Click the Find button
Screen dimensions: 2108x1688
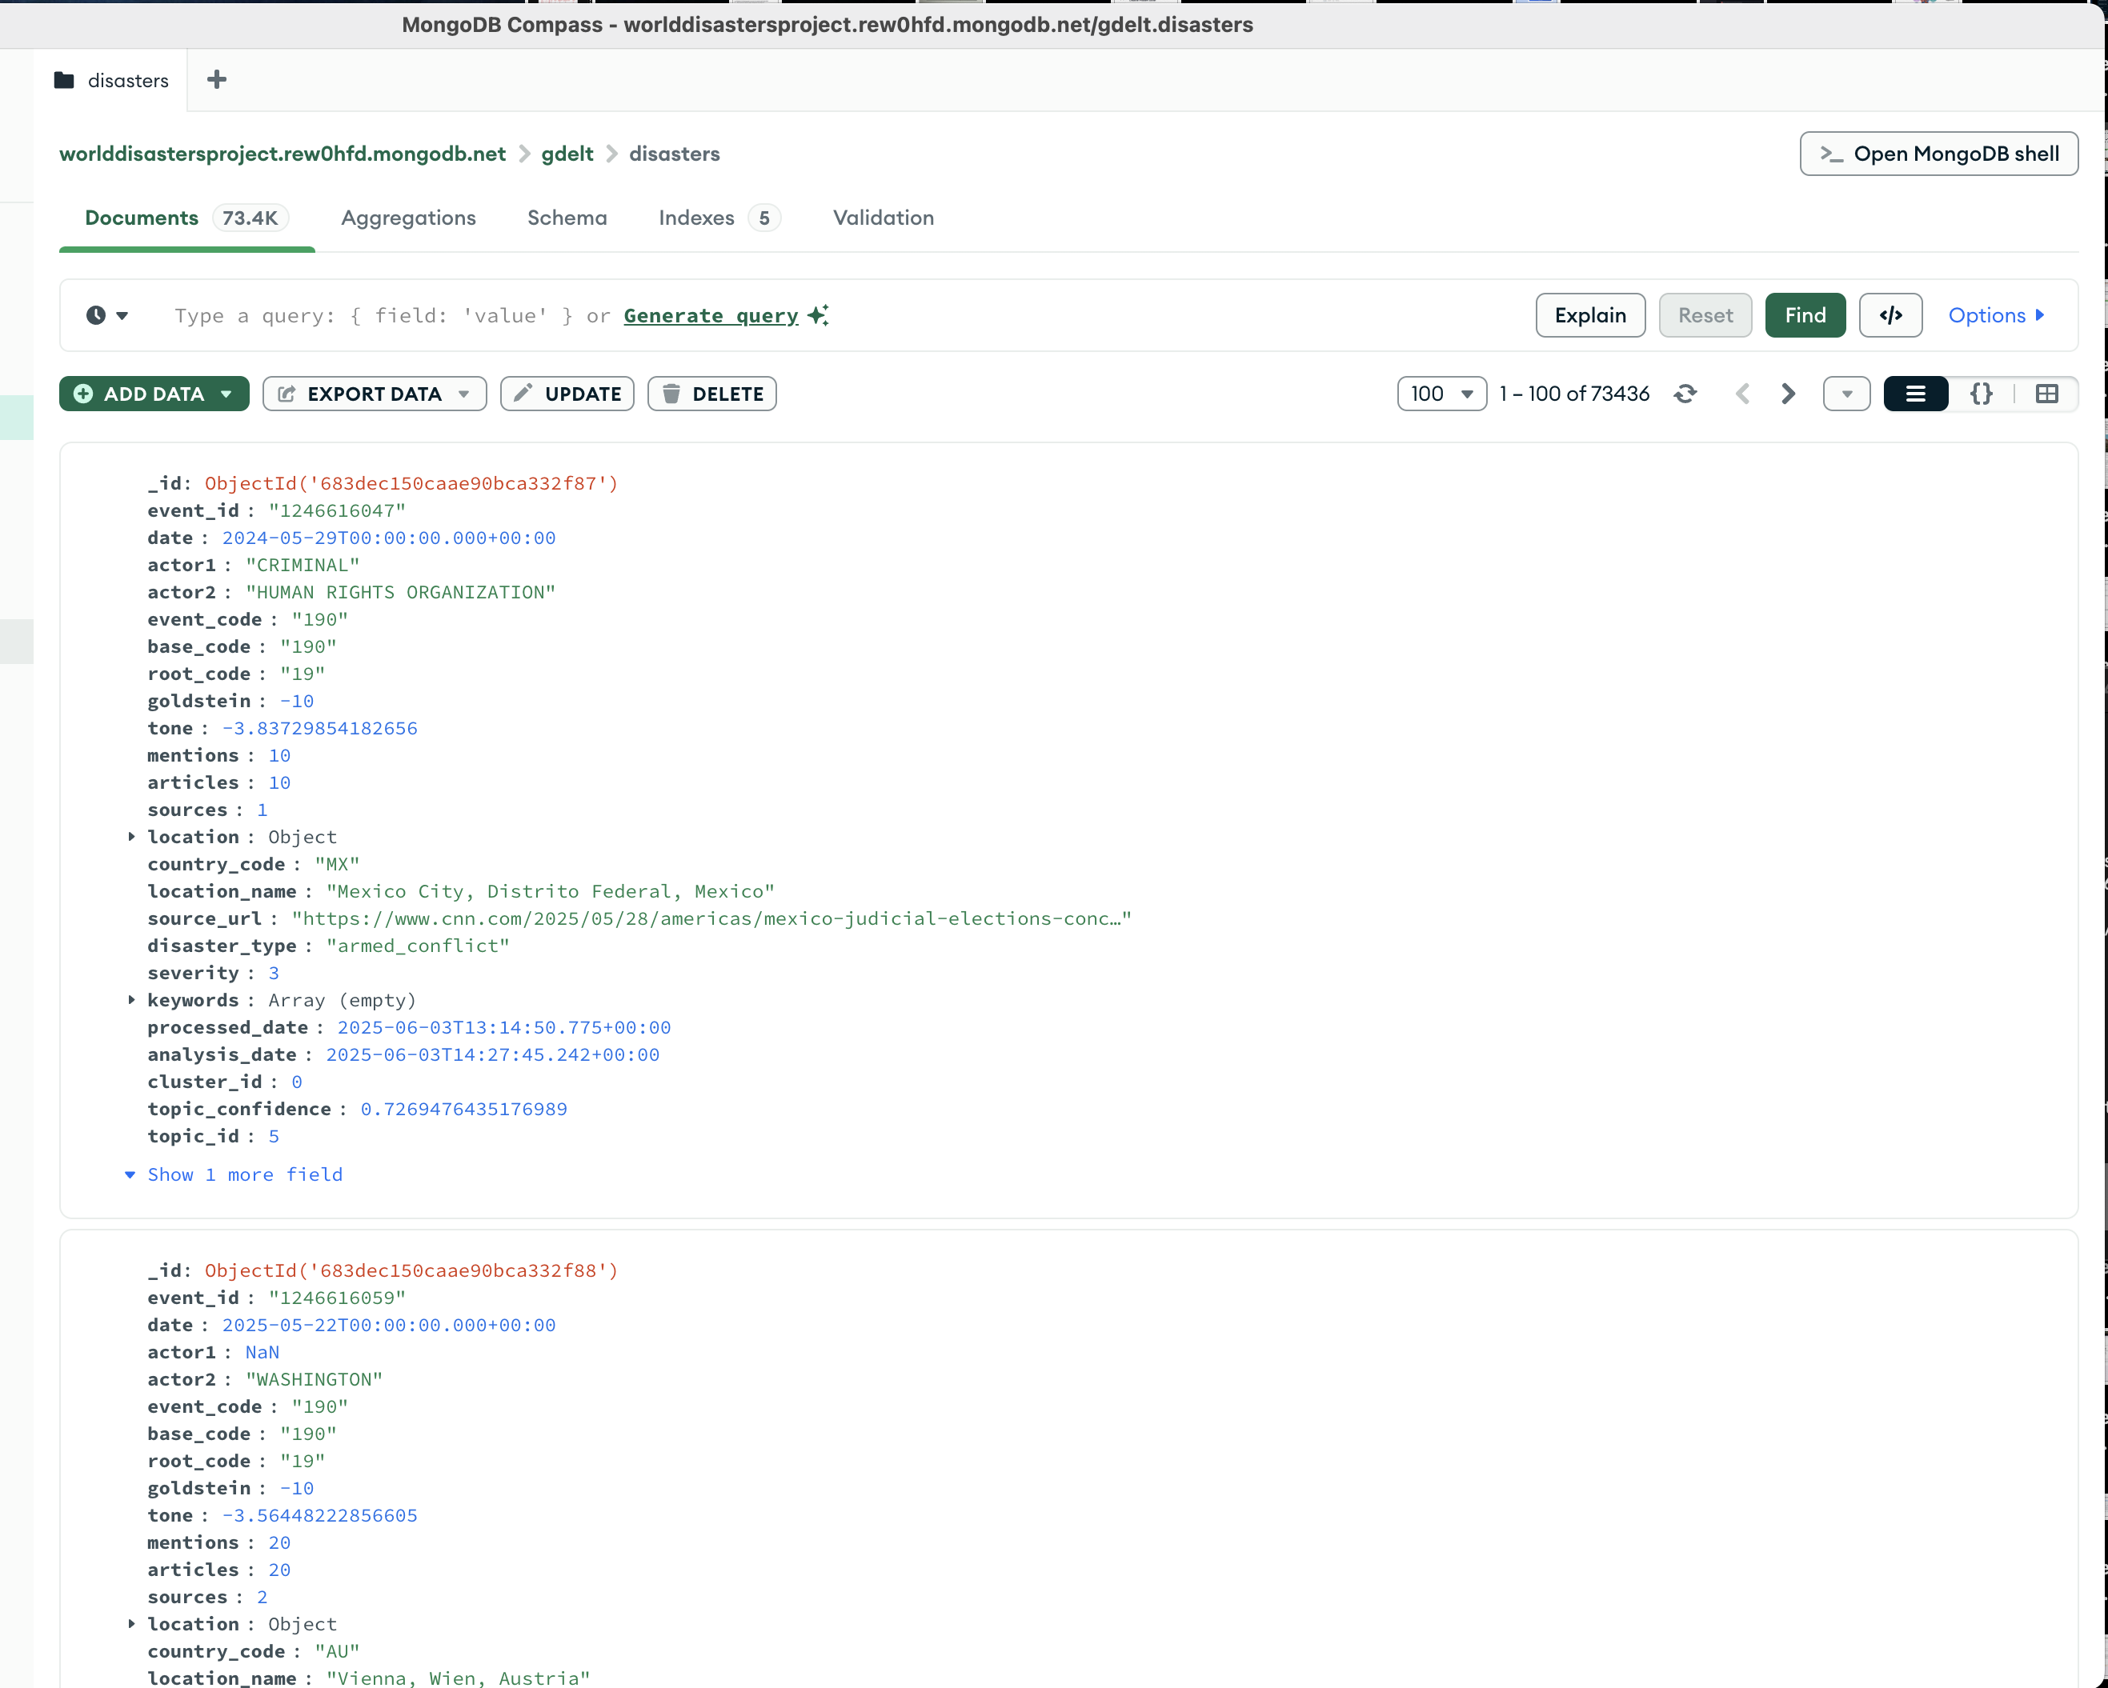(x=1804, y=314)
